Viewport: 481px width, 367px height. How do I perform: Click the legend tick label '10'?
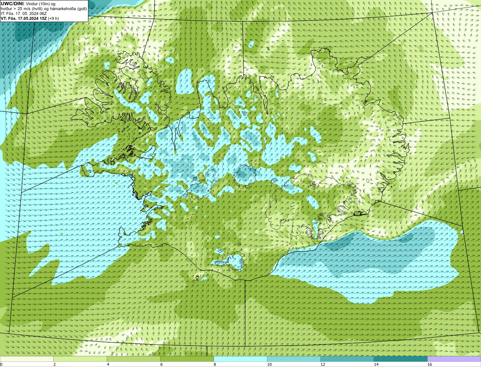pyautogui.click(x=269, y=364)
